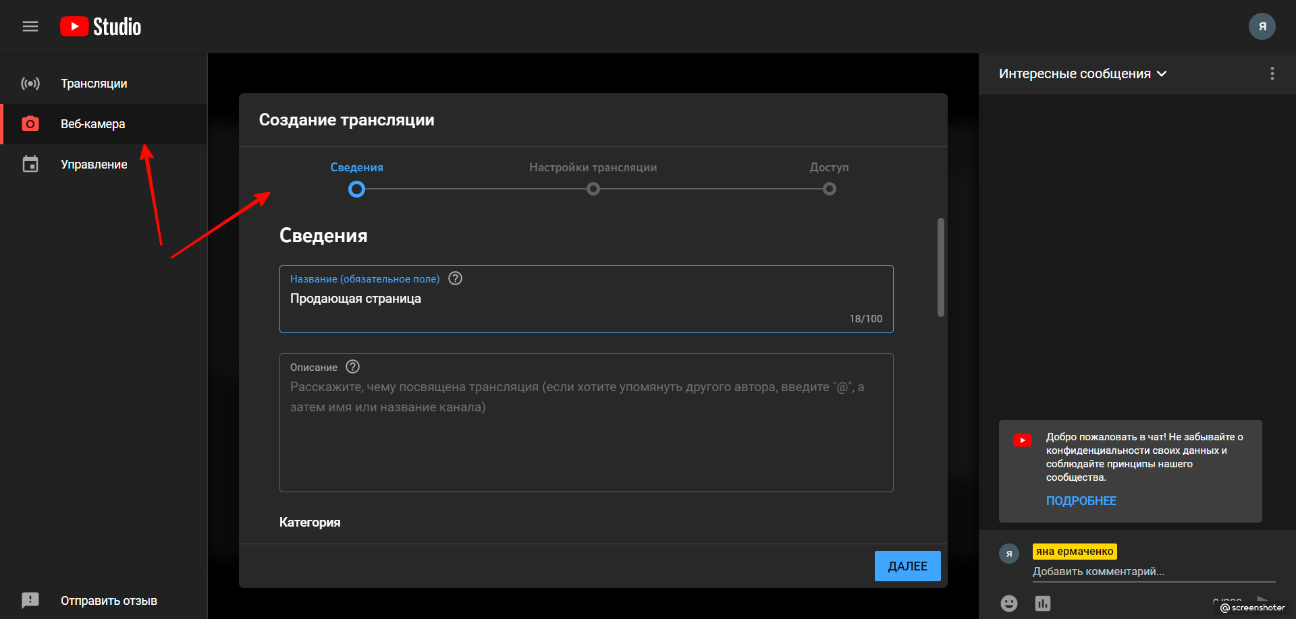Viewport: 1296px width, 619px height.
Task: Jump to the Настройки трансляции step
Action: click(x=593, y=189)
